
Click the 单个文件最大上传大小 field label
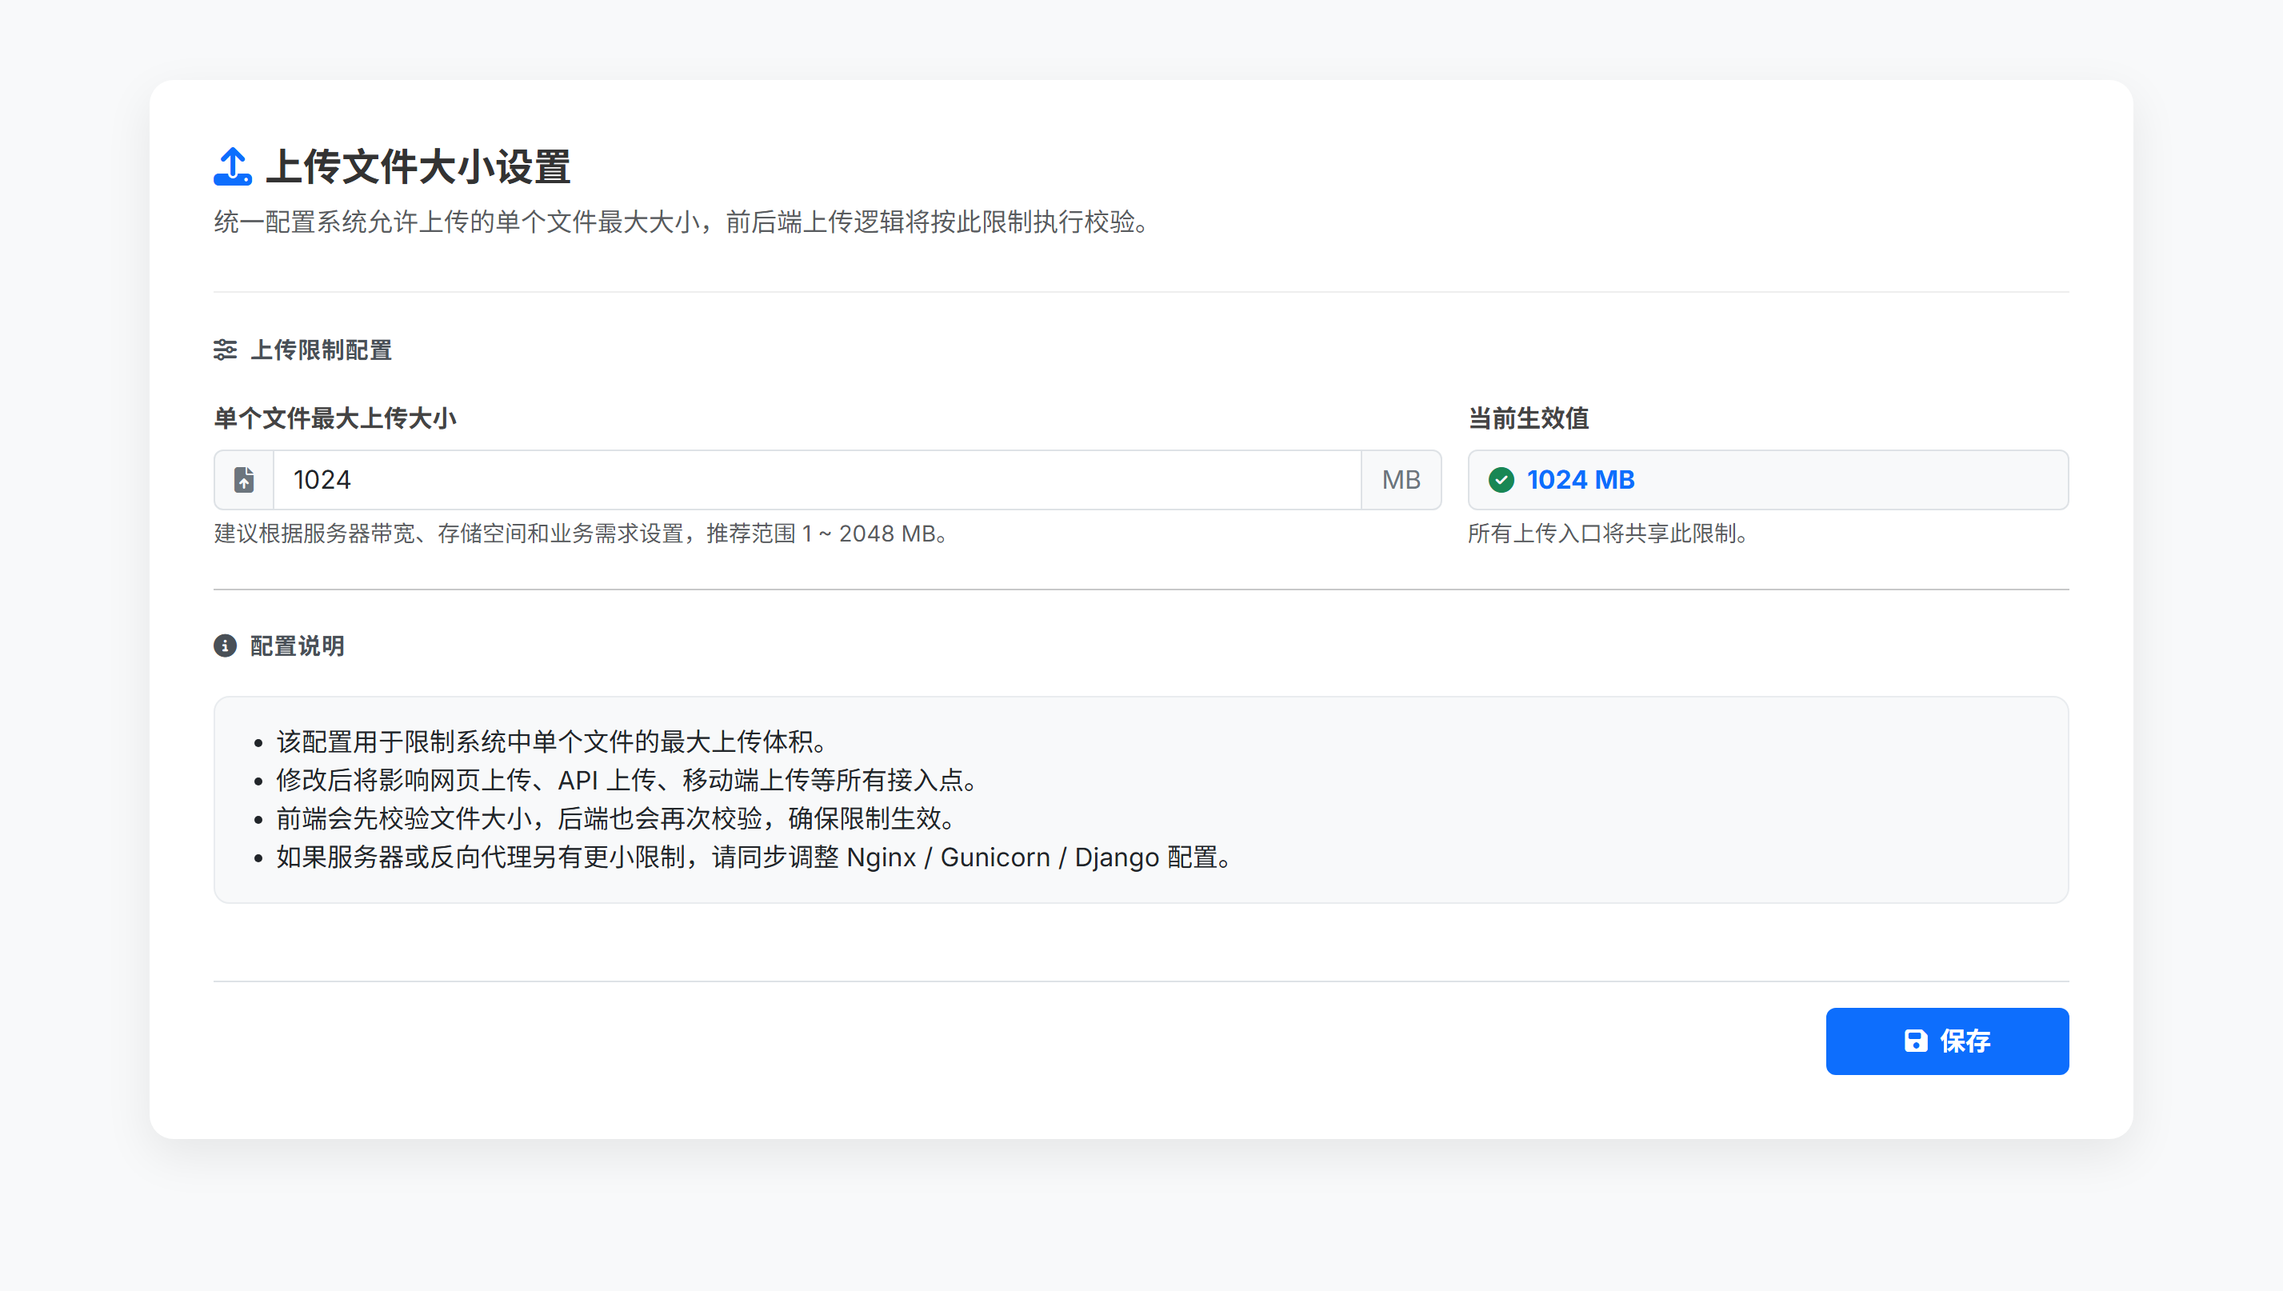[x=334, y=418]
